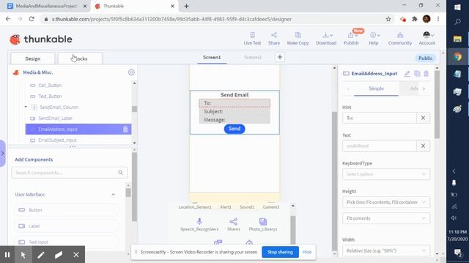This screenshot has height=263, width=469.
Task: Rename EmailAddress_Input with pencil icon
Action: tap(407, 74)
